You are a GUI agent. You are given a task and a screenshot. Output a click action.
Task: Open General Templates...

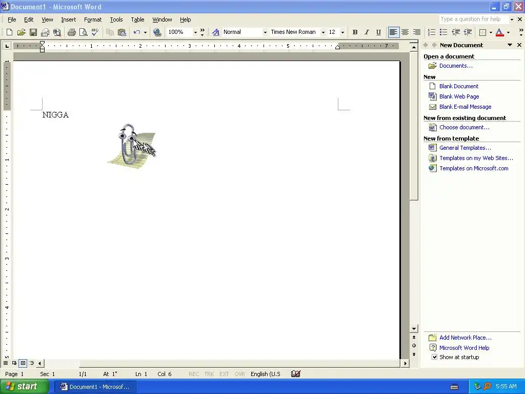click(465, 148)
